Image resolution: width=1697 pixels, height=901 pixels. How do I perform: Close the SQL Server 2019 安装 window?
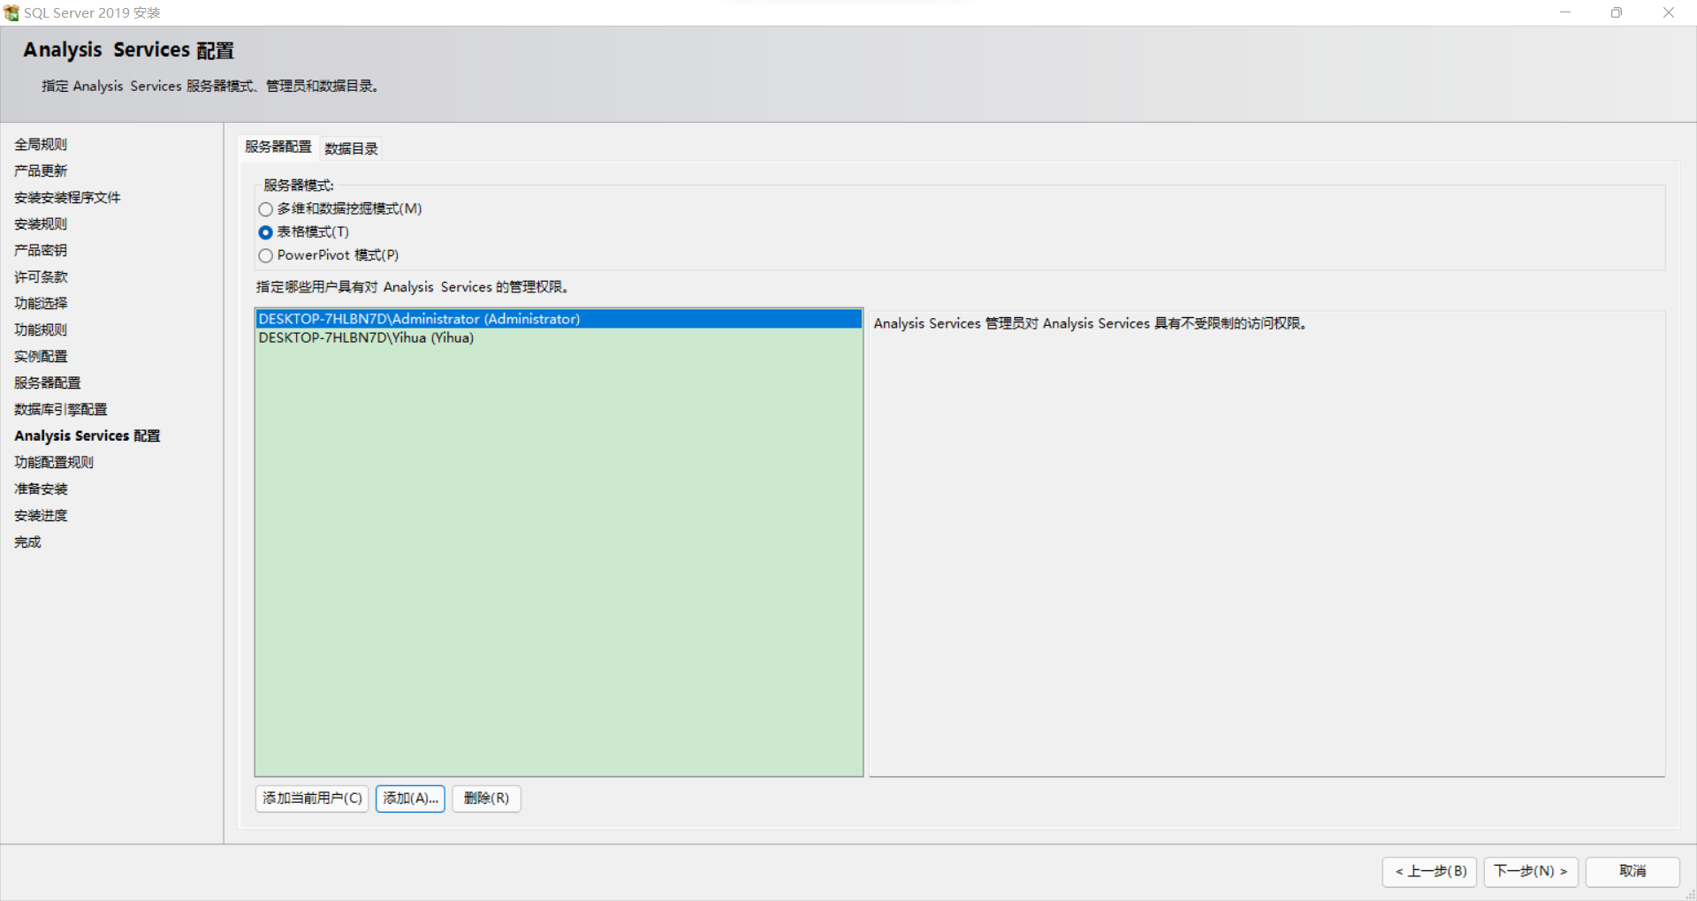(1669, 12)
